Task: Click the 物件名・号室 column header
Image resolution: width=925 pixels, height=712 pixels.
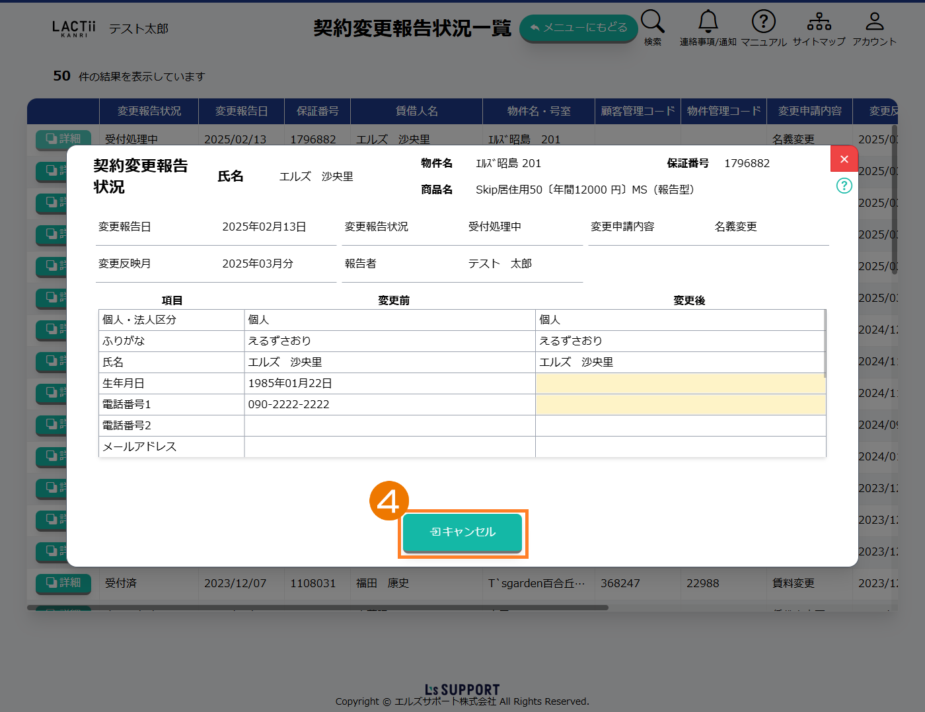Action: (x=538, y=111)
